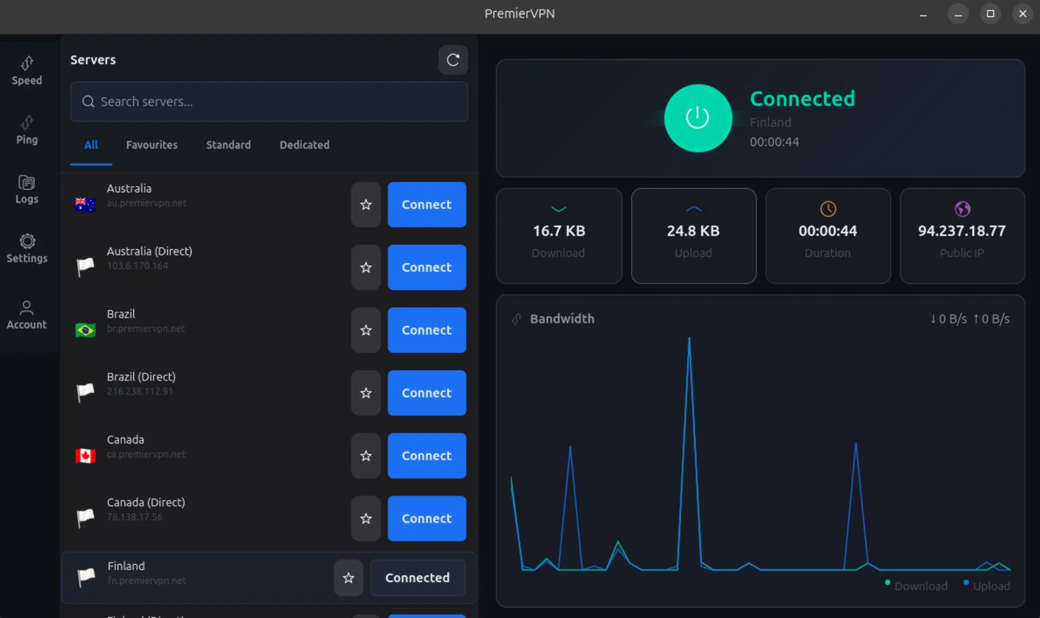1040x618 pixels.
Task: Connect to the Canada server
Action: 426,455
